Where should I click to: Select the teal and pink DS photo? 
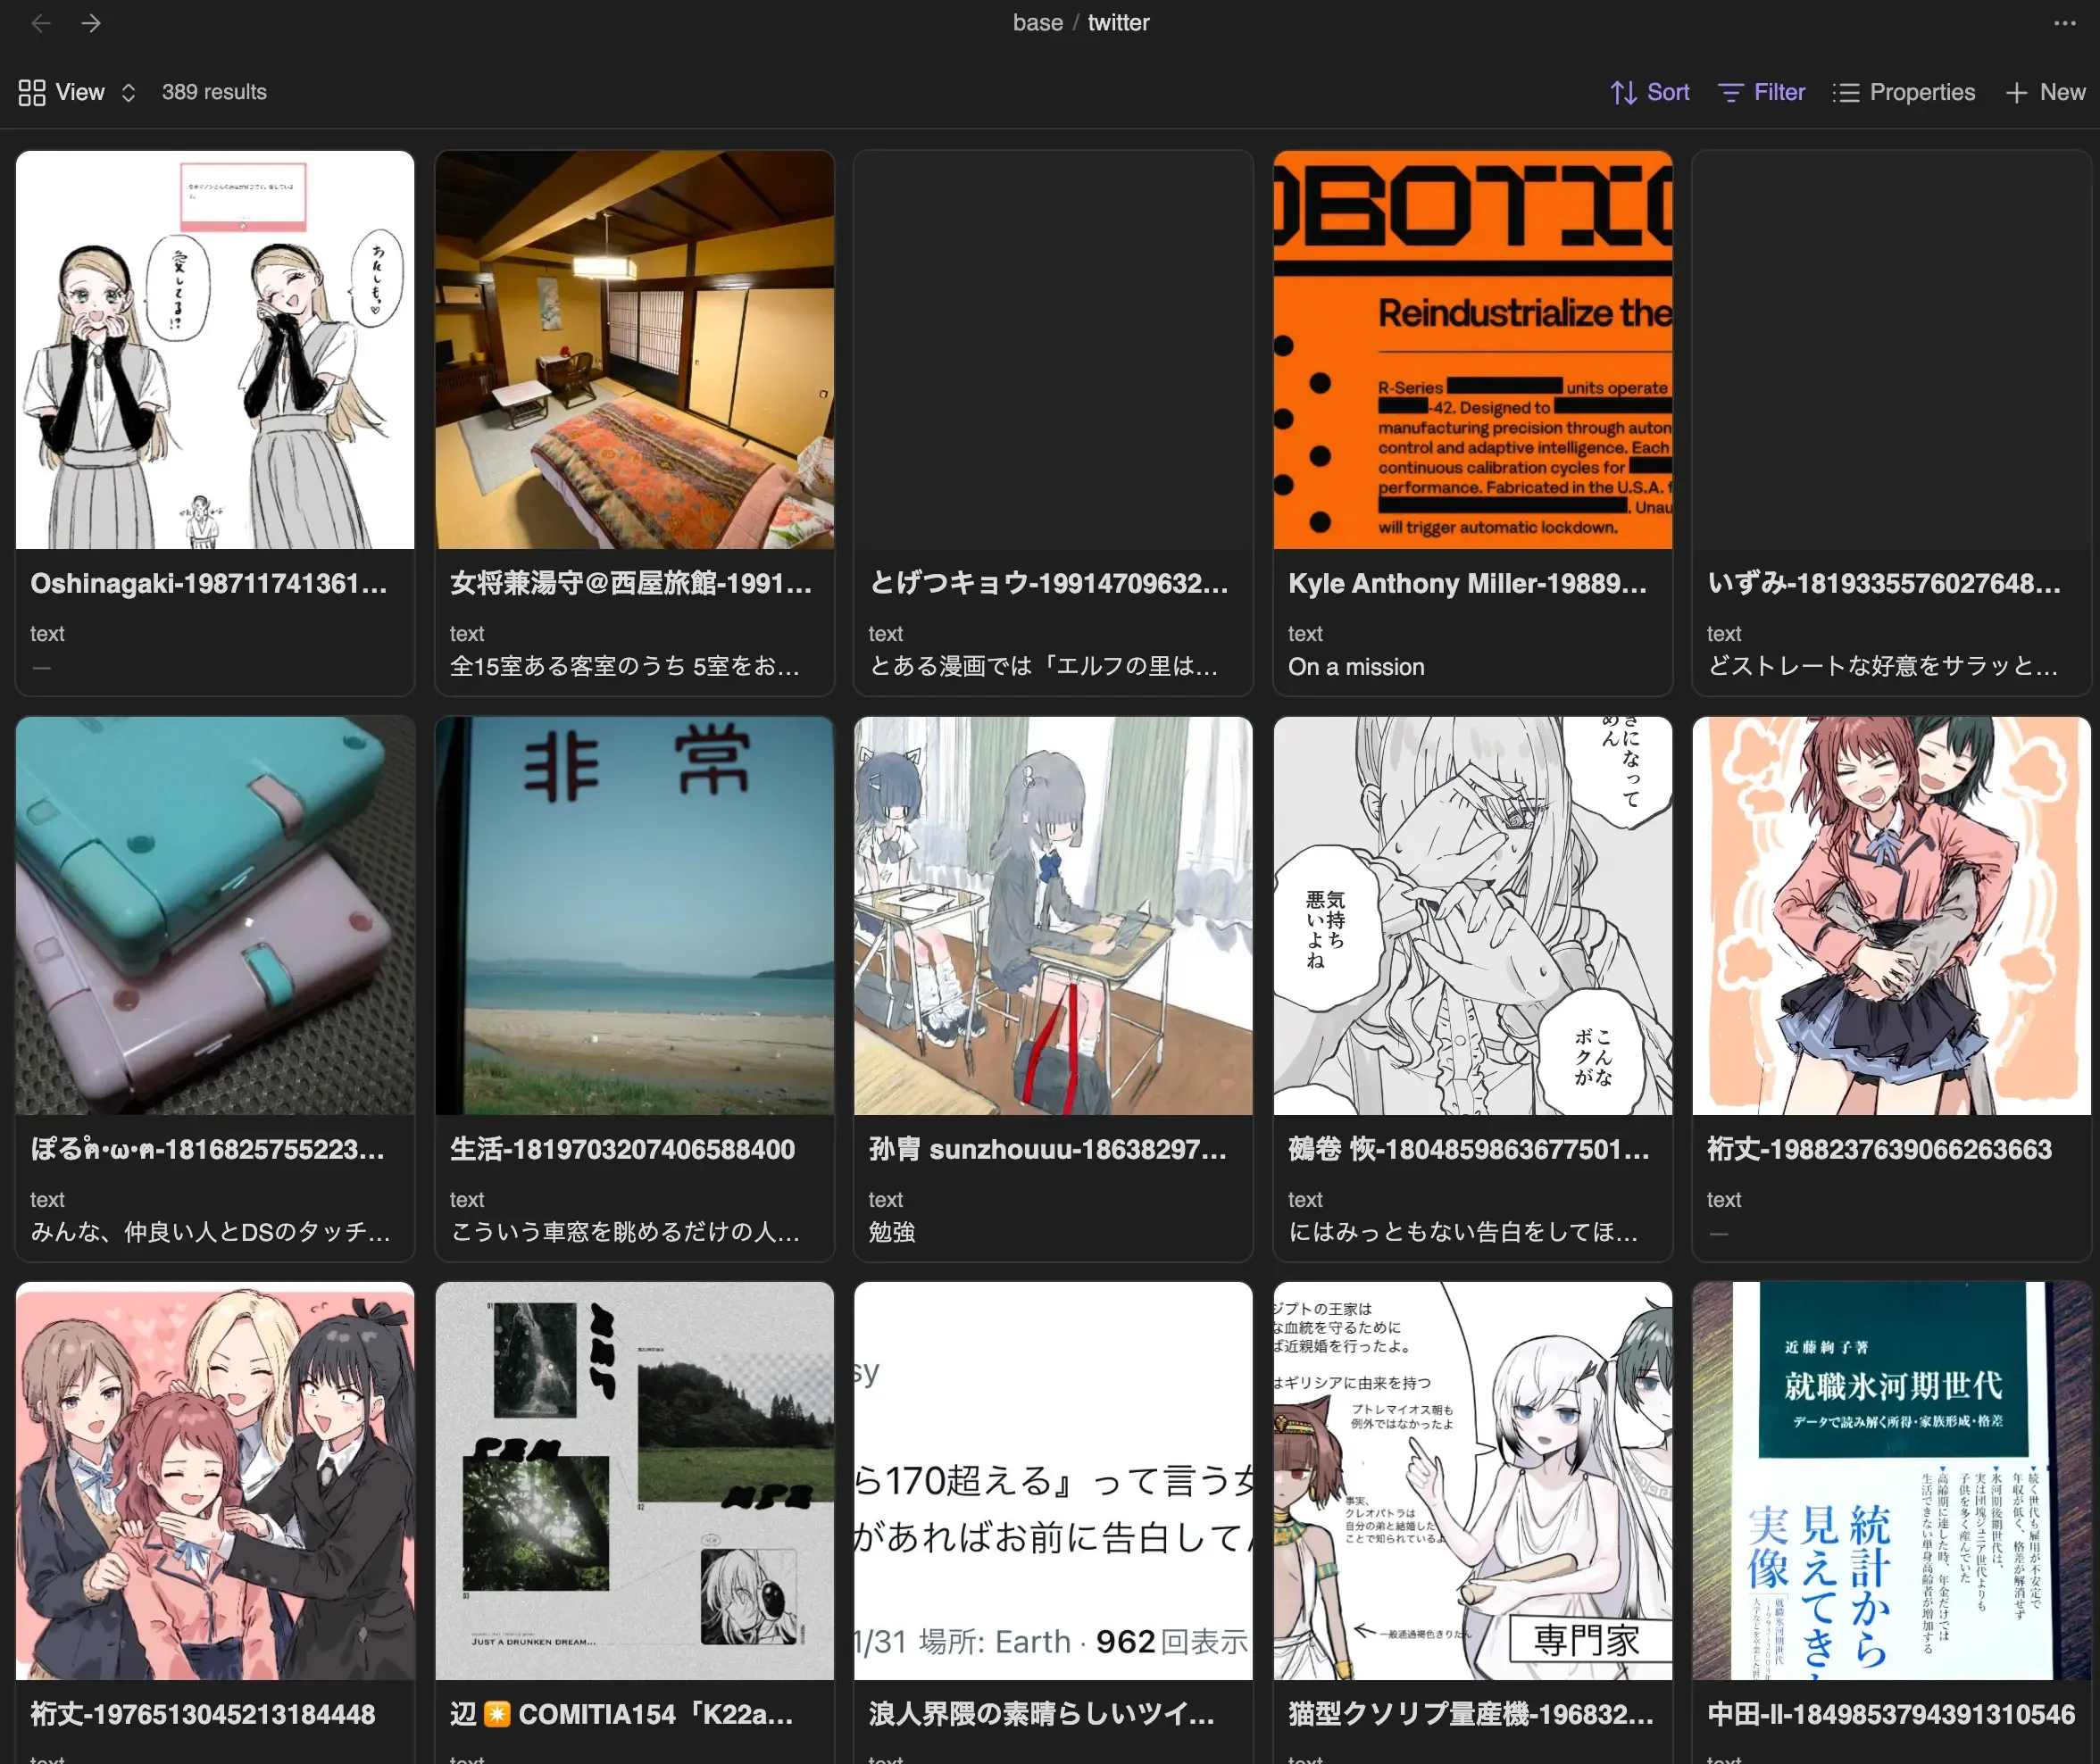point(215,915)
